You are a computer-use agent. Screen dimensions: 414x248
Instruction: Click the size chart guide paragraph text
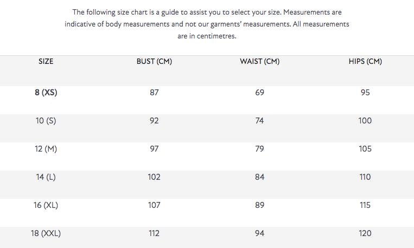click(x=207, y=24)
